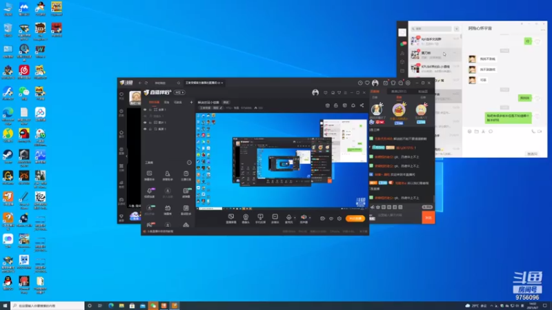Click the back arrow in Douyu title bar

tap(140, 83)
